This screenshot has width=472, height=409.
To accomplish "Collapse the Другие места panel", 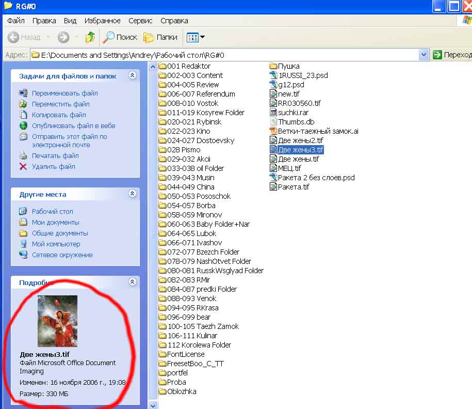I will pyautogui.click(x=132, y=194).
